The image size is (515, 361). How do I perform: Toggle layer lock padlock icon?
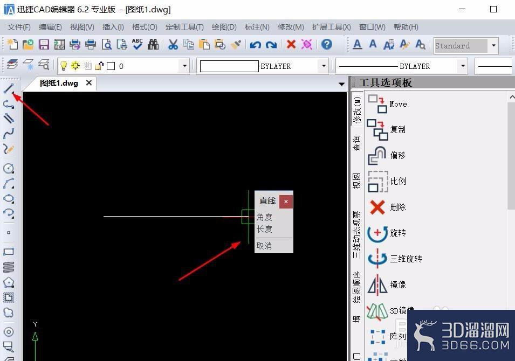click(99, 66)
